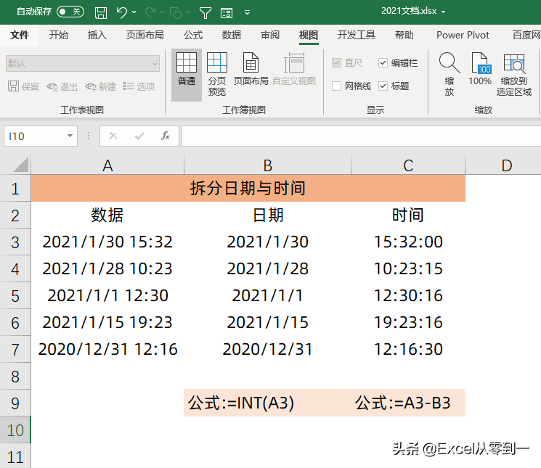Viewport: 541px width, 468px height.
Task: Open Page Break Preview (分页预览)
Action: [x=216, y=75]
